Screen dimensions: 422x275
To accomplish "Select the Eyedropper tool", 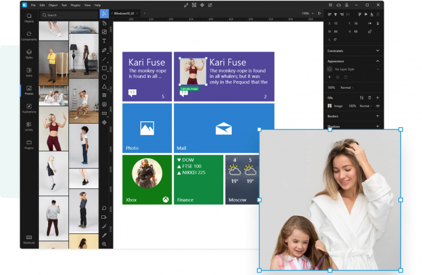I will point(104,235).
